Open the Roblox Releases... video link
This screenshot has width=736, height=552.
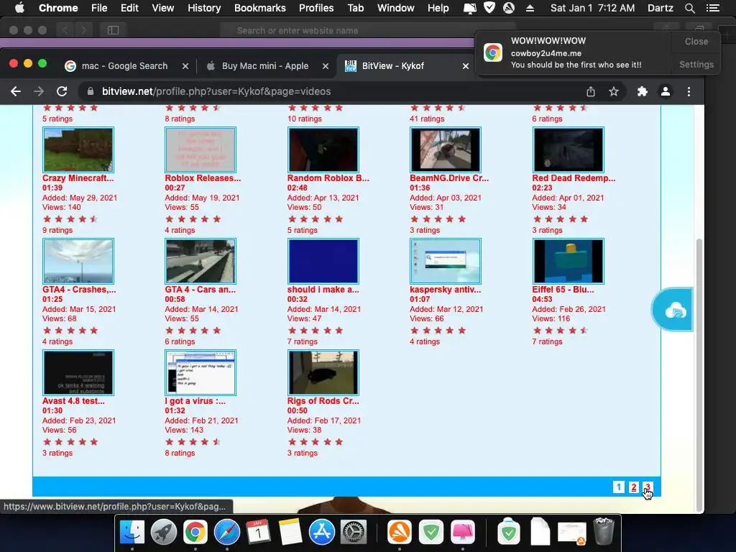[203, 178]
